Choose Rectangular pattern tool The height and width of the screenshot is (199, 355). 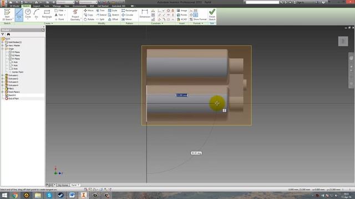pyautogui.click(x=129, y=11)
